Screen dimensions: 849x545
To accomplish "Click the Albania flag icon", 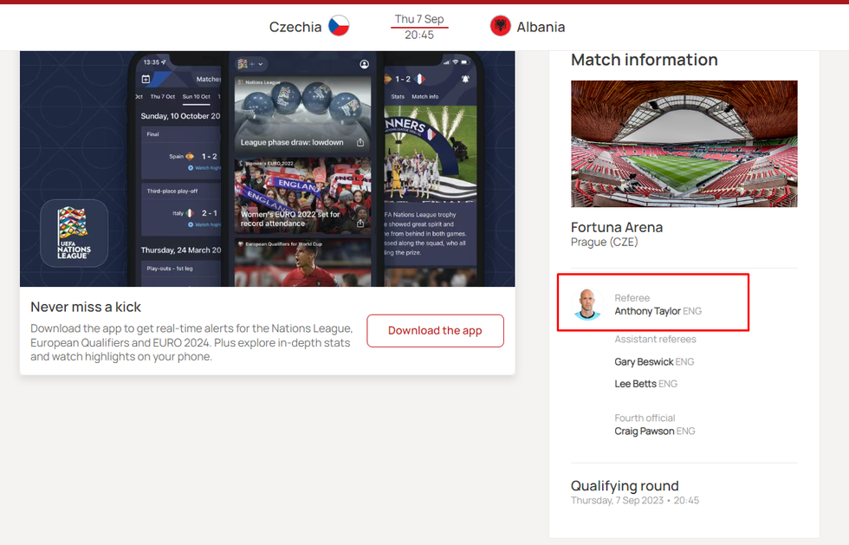I will point(501,25).
